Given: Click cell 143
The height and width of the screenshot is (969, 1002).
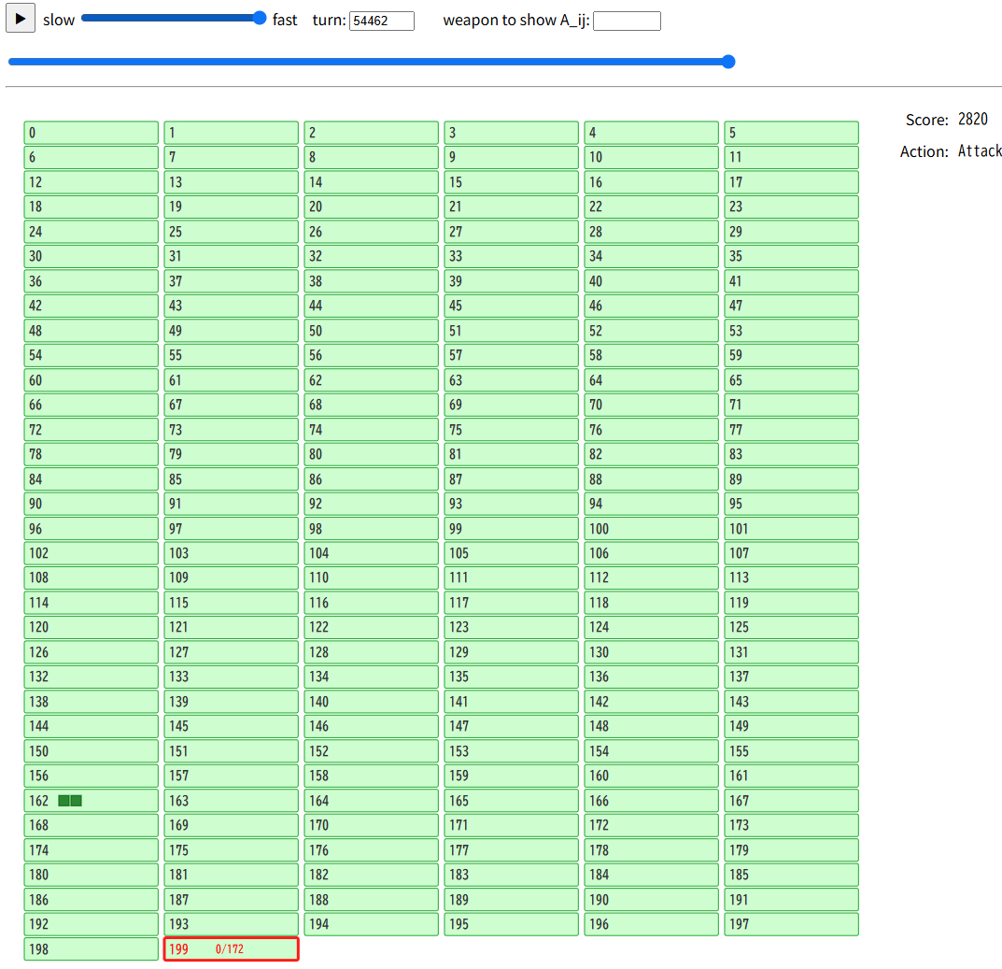Looking at the screenshot, I should point(791,702).
